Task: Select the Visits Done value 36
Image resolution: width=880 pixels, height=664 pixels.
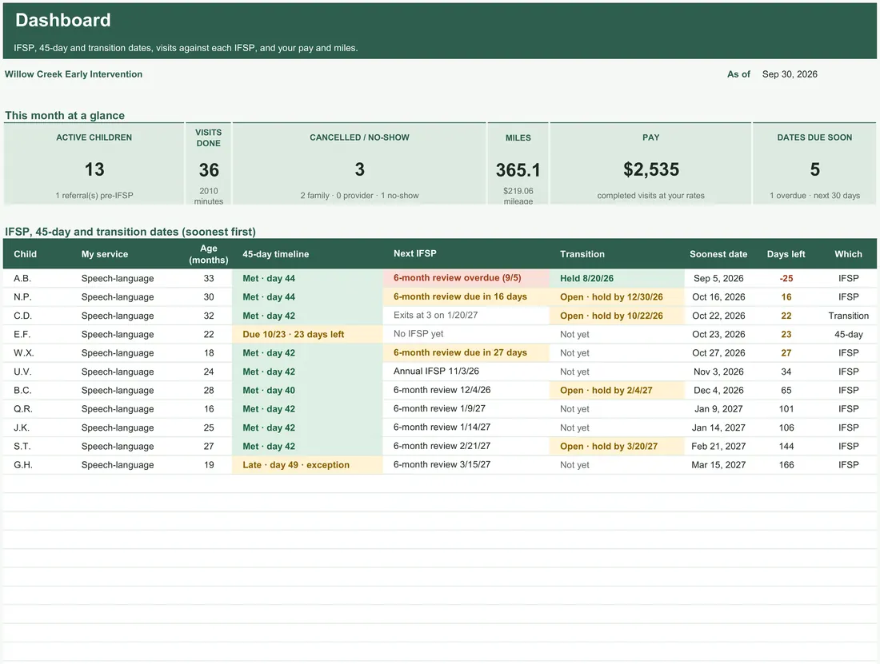Action: 209,169
